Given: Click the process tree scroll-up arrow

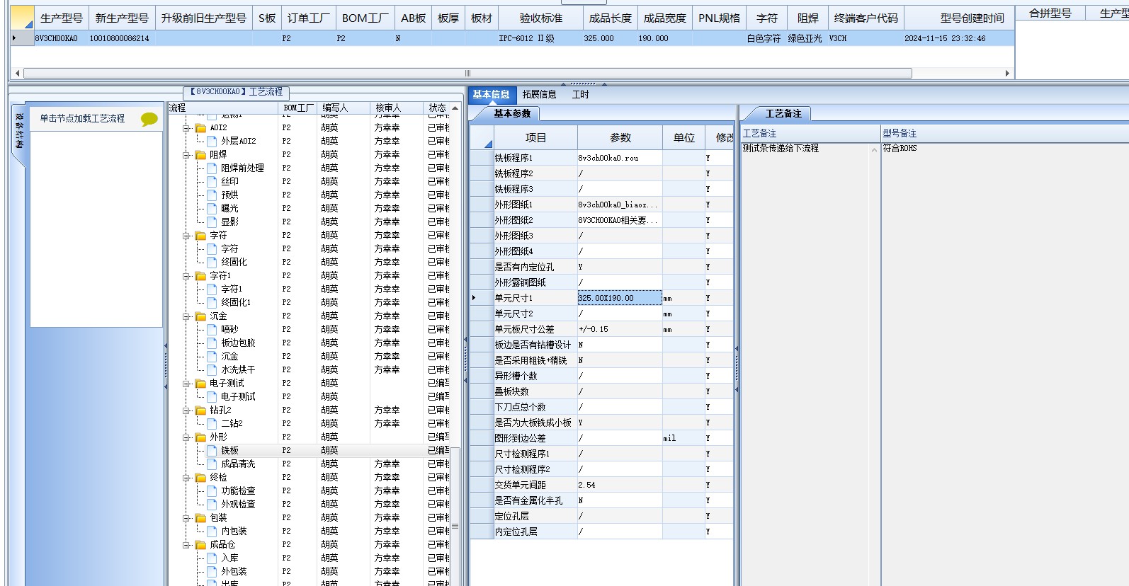Looking at the screenshot, I should tap(455, 108).
